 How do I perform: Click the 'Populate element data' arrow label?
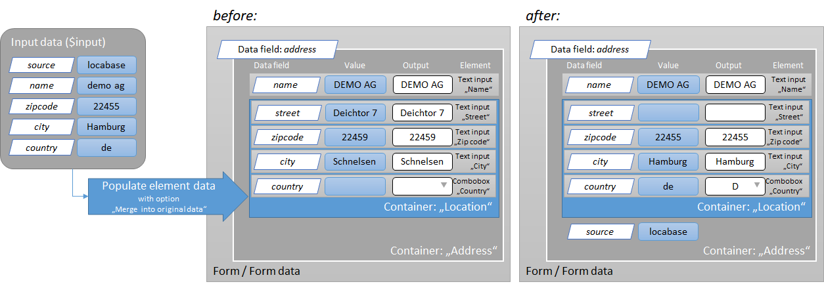(x=158, y=186)
